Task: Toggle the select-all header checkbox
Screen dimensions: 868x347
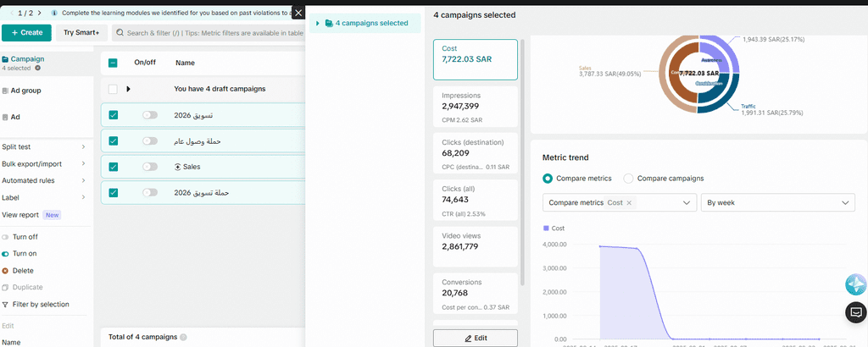Action: pyautogui.click(x=113, y=63)
